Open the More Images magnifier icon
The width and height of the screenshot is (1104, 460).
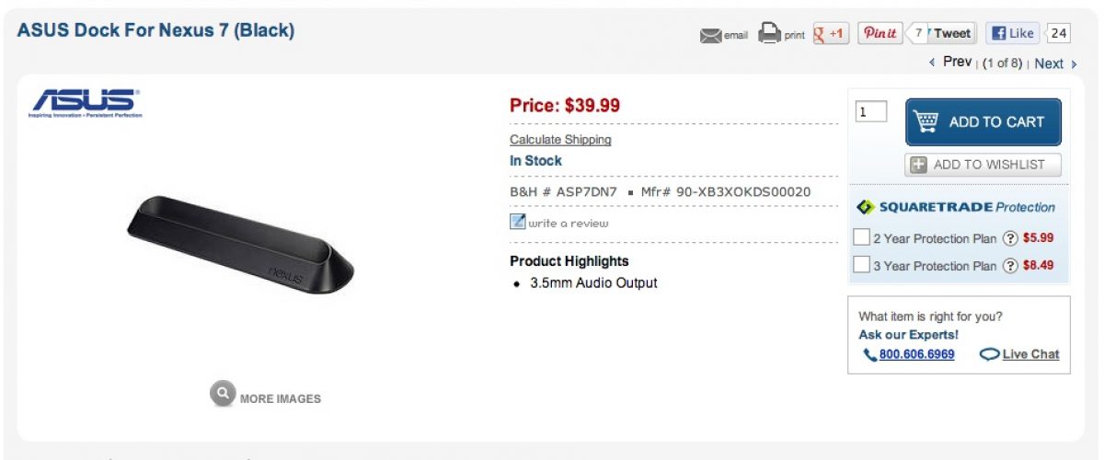tap(222, 395)
